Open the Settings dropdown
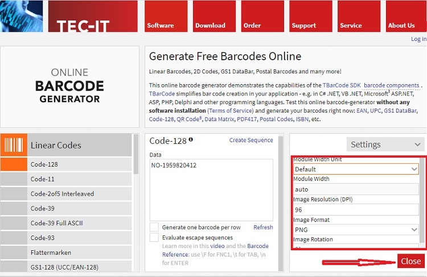 (x=385, y=144)
